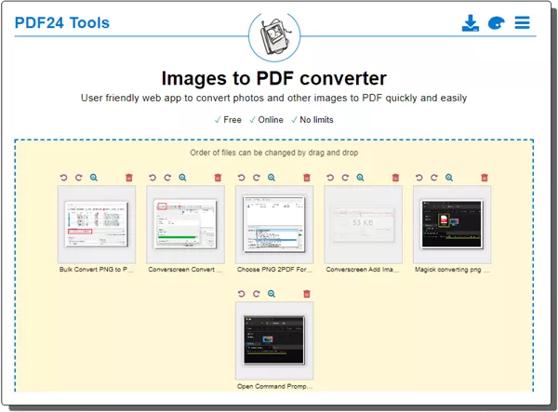Click the download desktop app icon
The width and height of the screenshot is (558, 412).
tap(470, 23)
